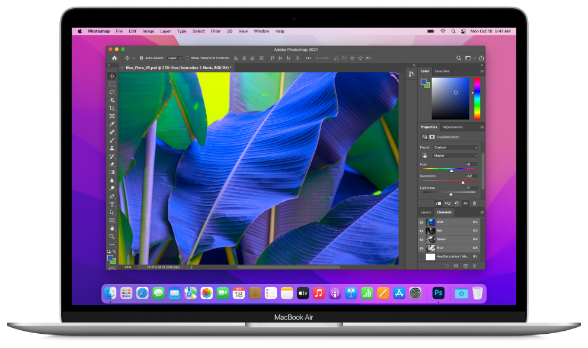Click load channel as selection icon
This screenshot has height=348, width=588.
click(446, 266)
